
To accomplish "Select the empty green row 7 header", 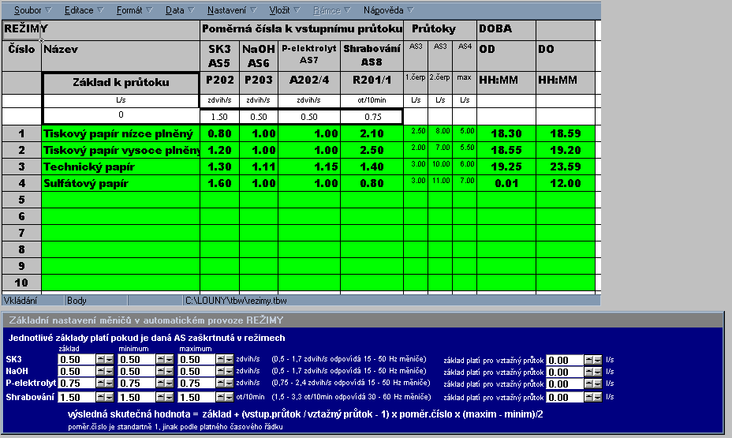I will click(21, 233).
